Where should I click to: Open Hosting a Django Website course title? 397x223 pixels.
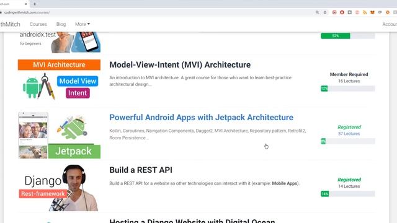pos(192,221)
